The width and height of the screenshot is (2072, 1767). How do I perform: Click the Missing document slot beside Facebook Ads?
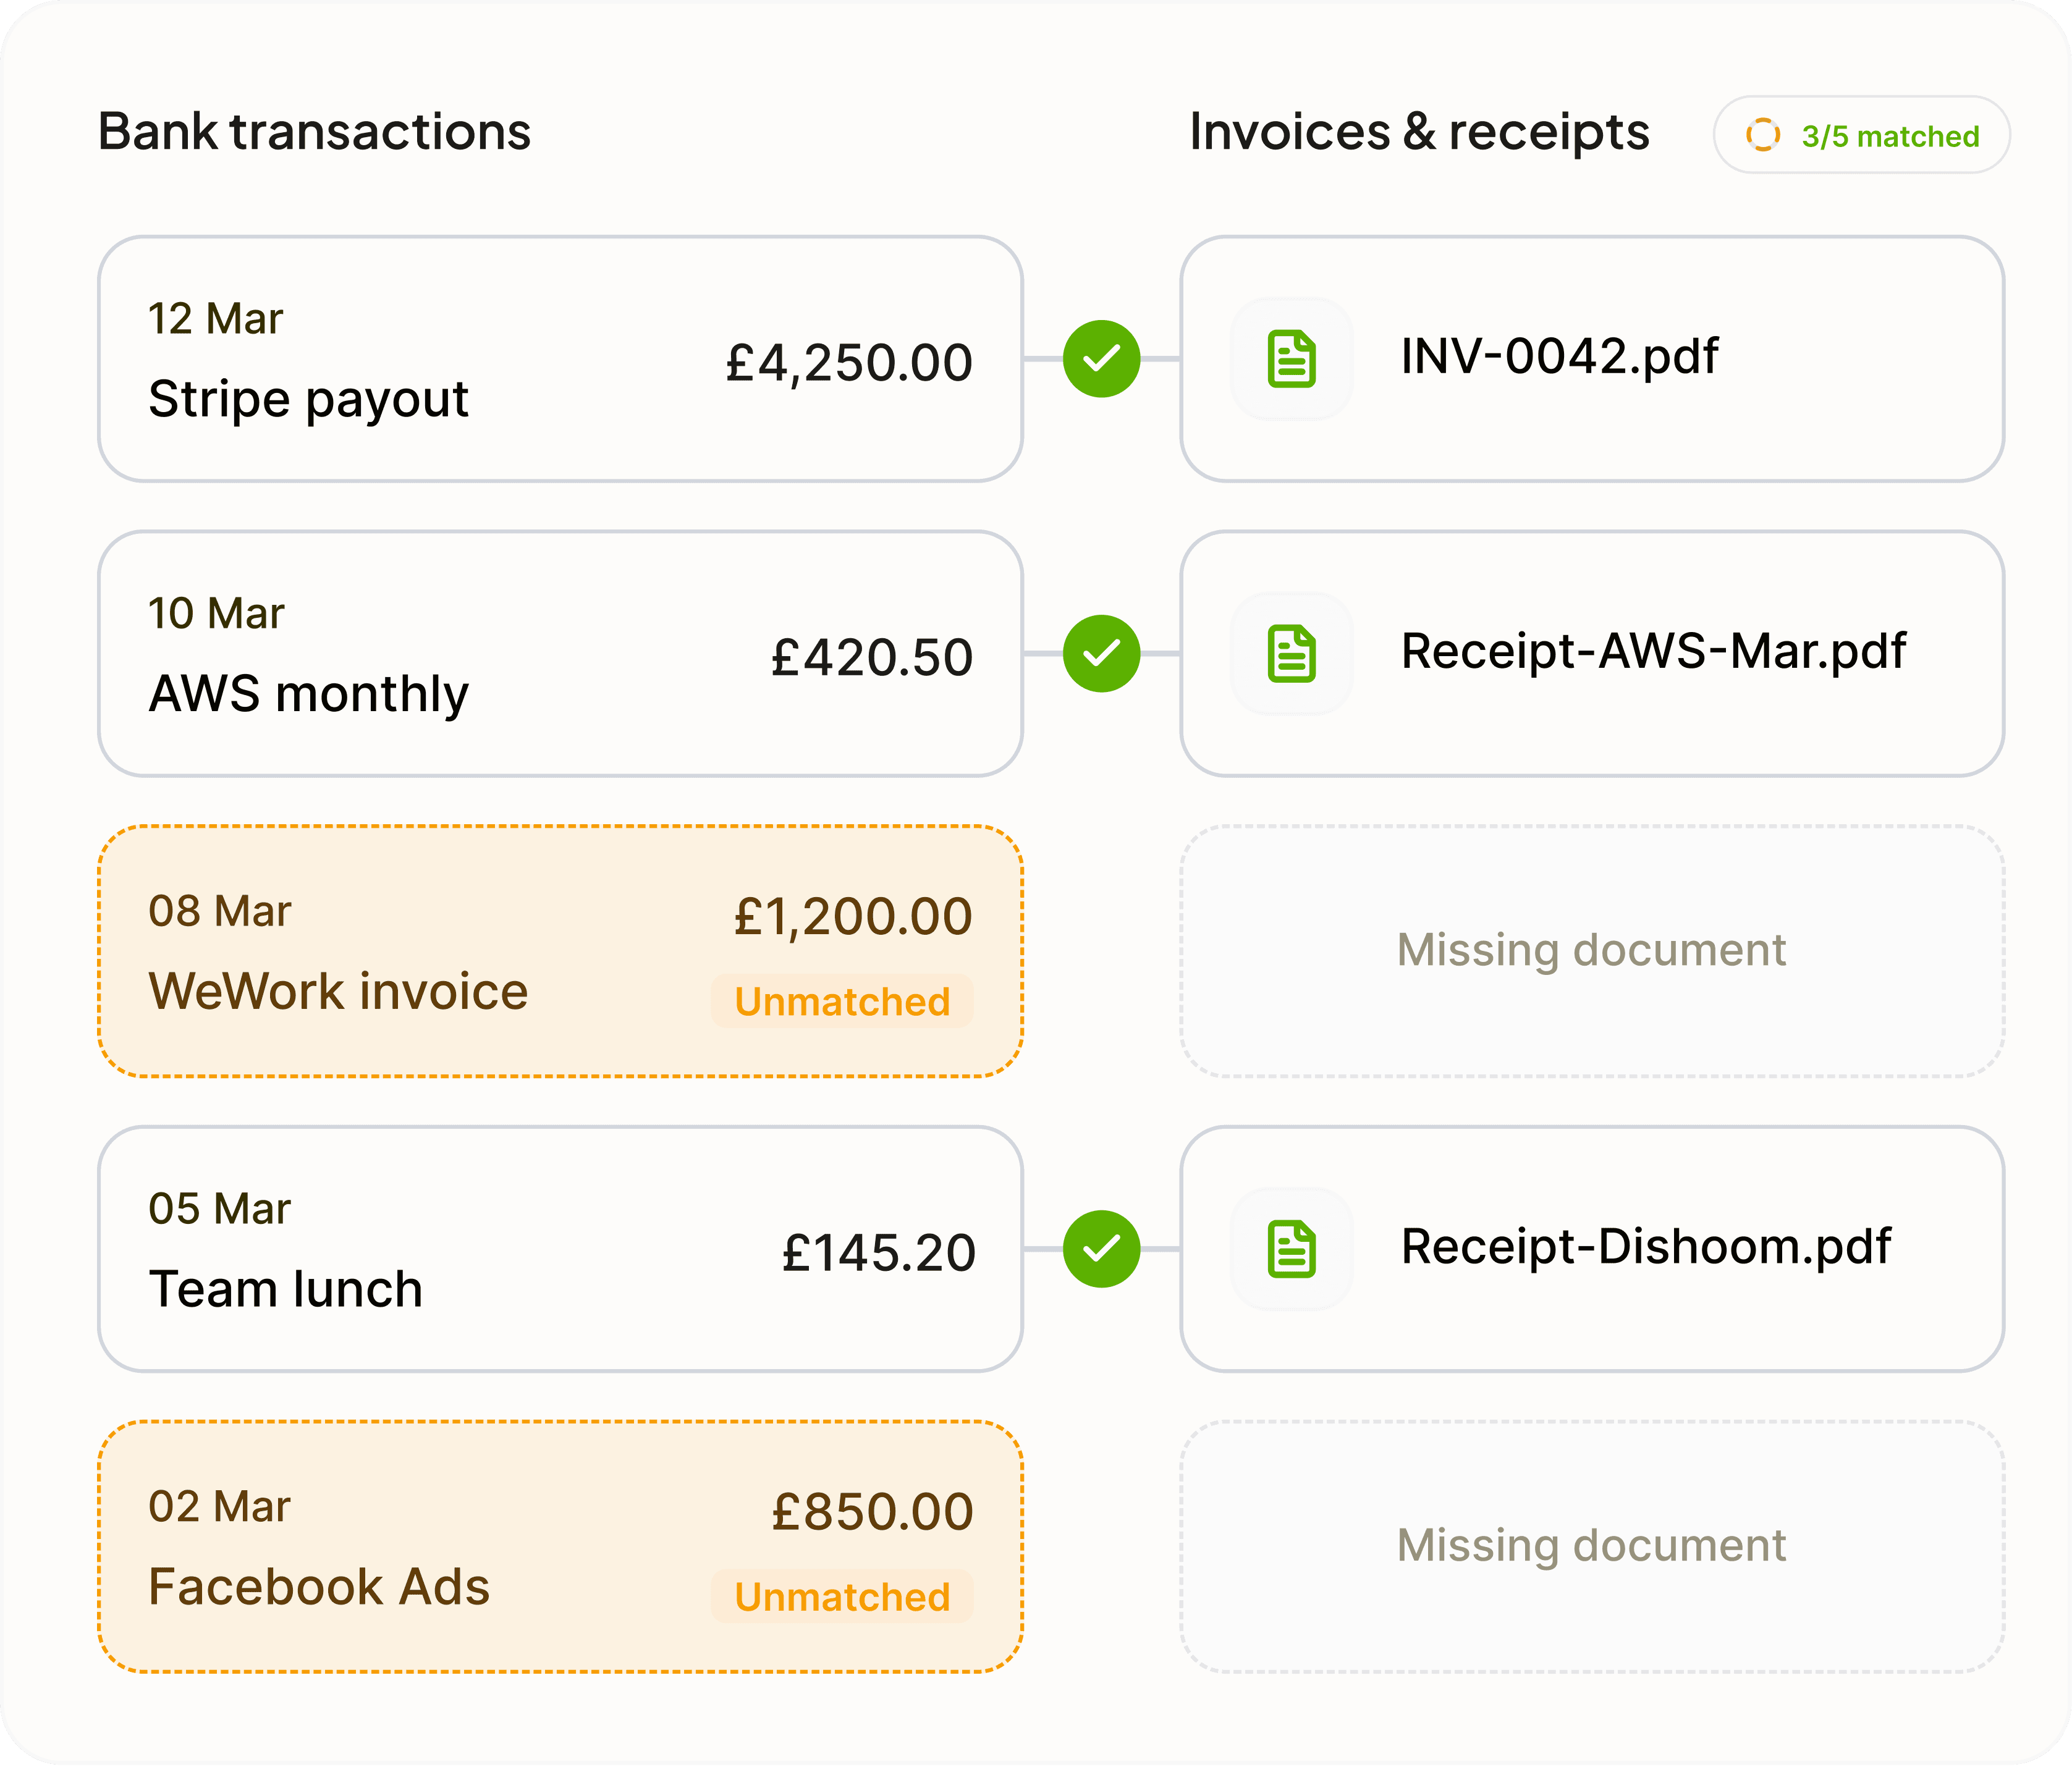pos(1591,1547)
